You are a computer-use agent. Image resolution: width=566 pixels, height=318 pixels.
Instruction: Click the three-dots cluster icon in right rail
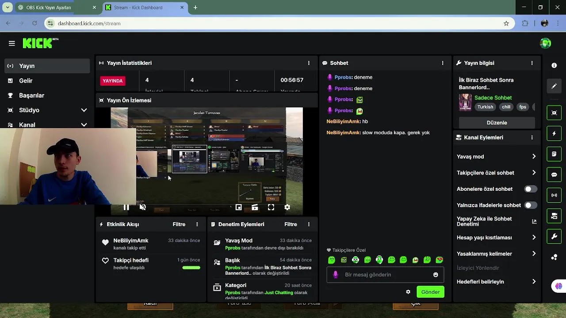click(554, 257)
